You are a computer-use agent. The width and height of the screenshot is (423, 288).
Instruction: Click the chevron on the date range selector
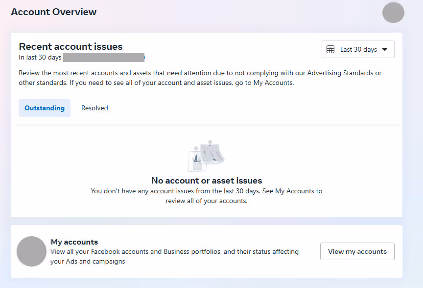(x=385, y=49)
